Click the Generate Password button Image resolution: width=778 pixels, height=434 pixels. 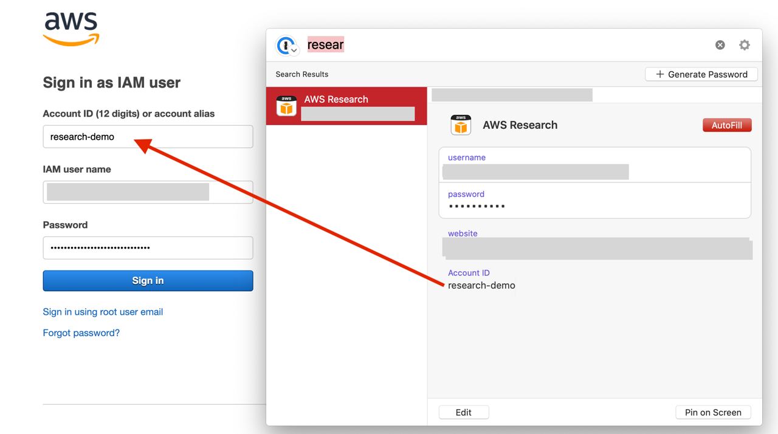[701, 74]
